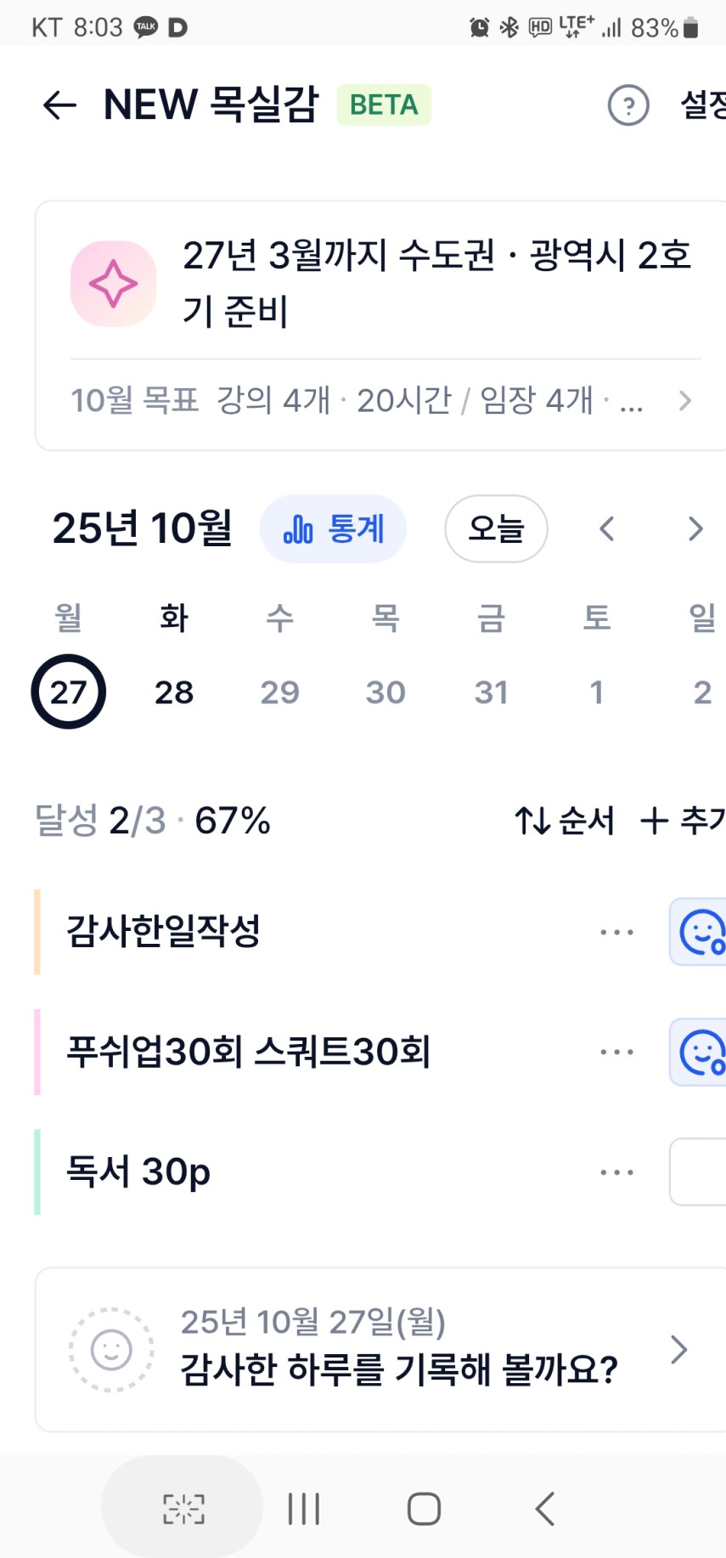Expand 10월 목표 details chevron
The image size is (726, 1558).
click(685, 400)
